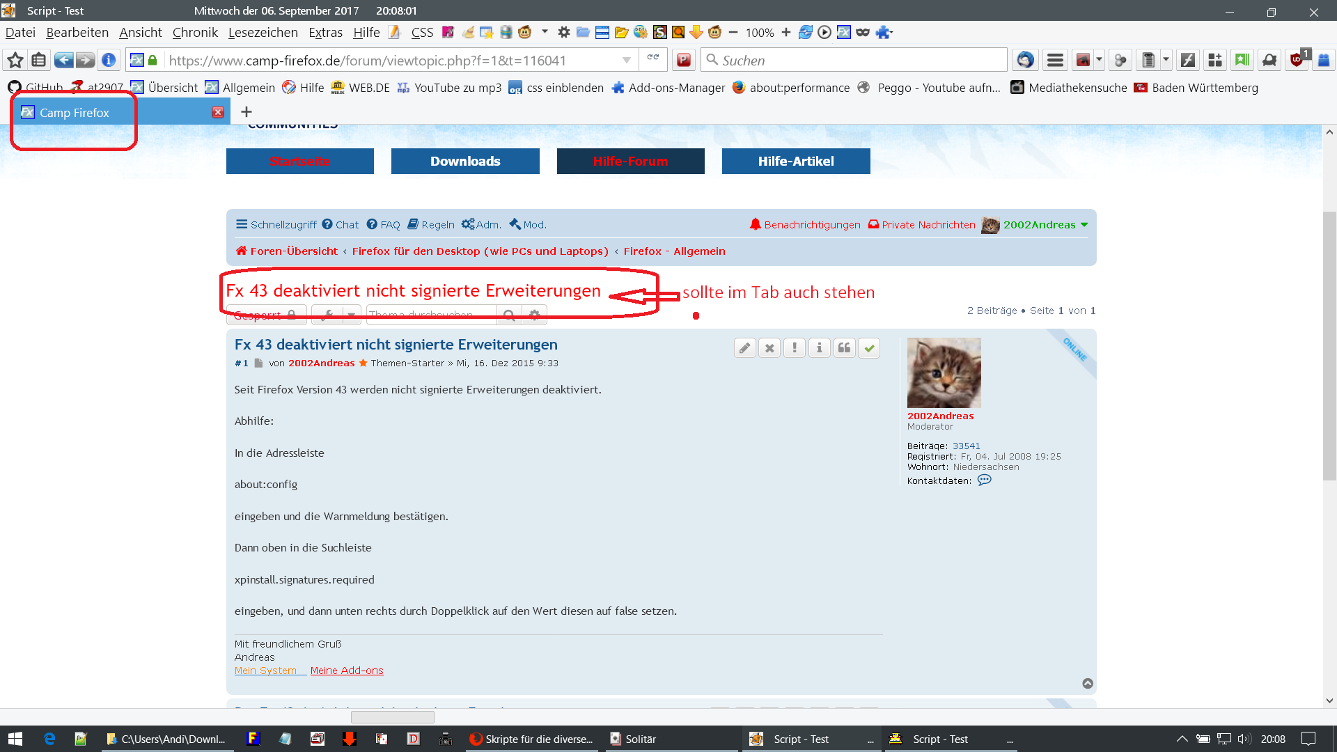Open the Lesezeichen menu

pos(263,33)
